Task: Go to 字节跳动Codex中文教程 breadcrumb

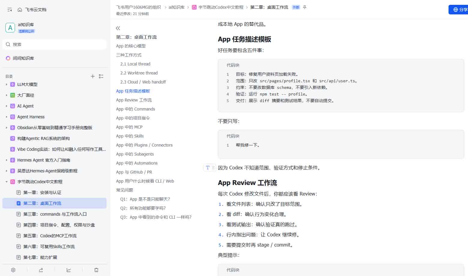Action: pos(221,7)
